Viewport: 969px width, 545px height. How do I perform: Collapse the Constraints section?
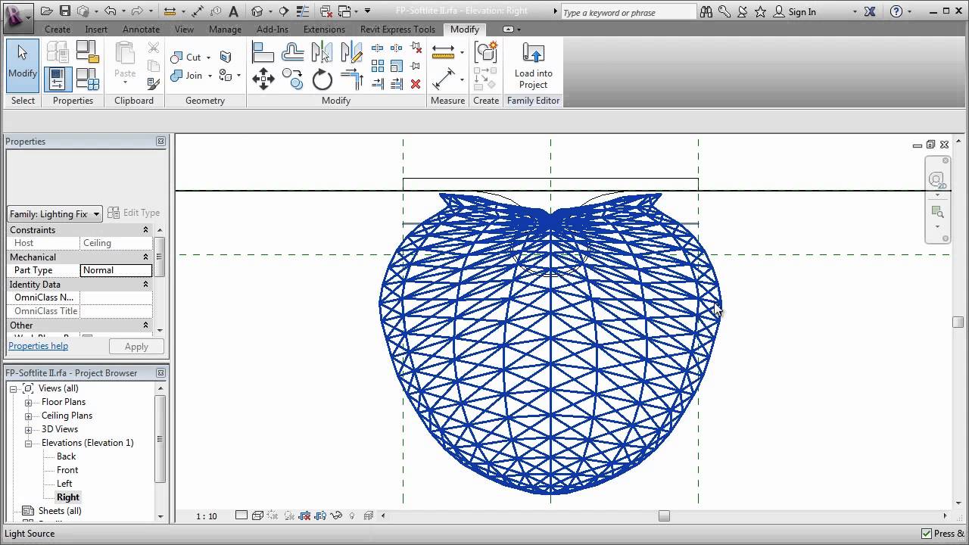tap(146, 230)
